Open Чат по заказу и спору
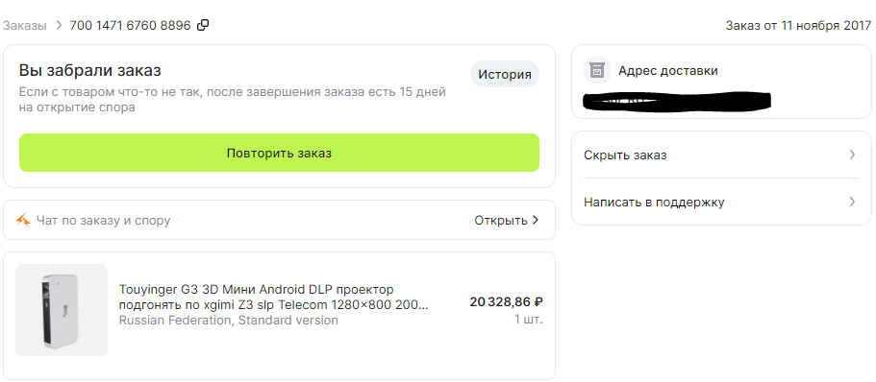The image size is (876, 382). pos(103,221)
